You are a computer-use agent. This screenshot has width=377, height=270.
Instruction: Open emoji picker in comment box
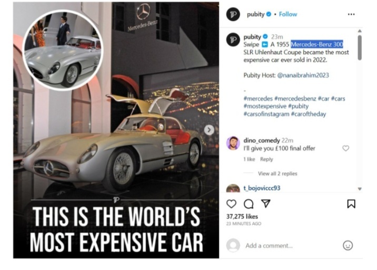(348, 245)
